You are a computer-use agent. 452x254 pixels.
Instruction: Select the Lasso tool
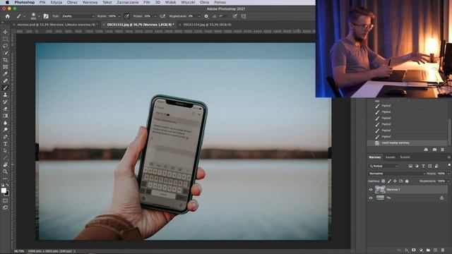click(5, 46)
